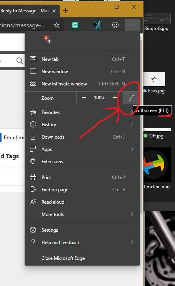Viewport: 175px width, 286px height.
Task: Click the Reply to Message tab title
Action: 24,11
